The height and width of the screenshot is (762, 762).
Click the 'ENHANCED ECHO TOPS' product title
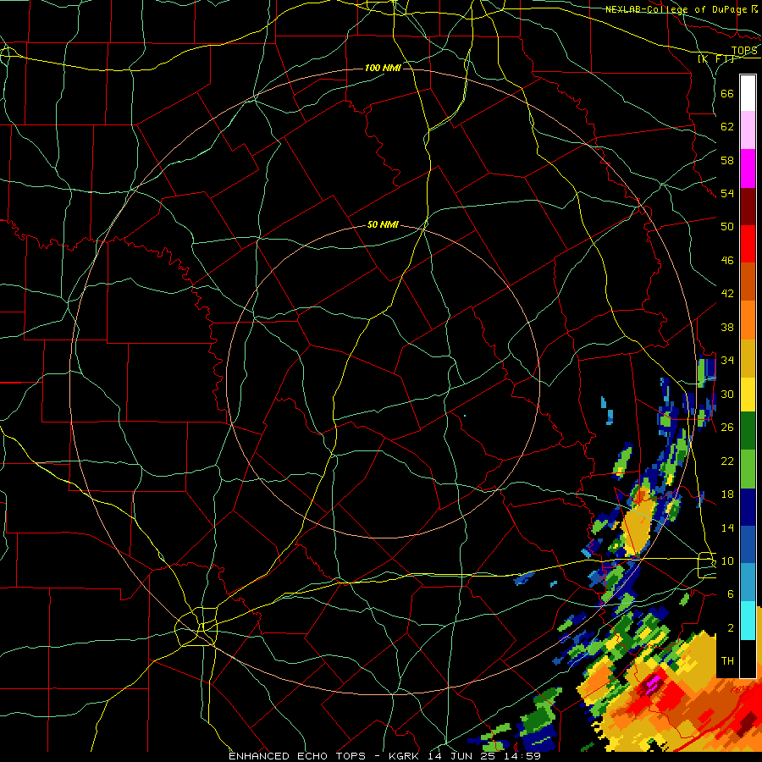(297, 756)
